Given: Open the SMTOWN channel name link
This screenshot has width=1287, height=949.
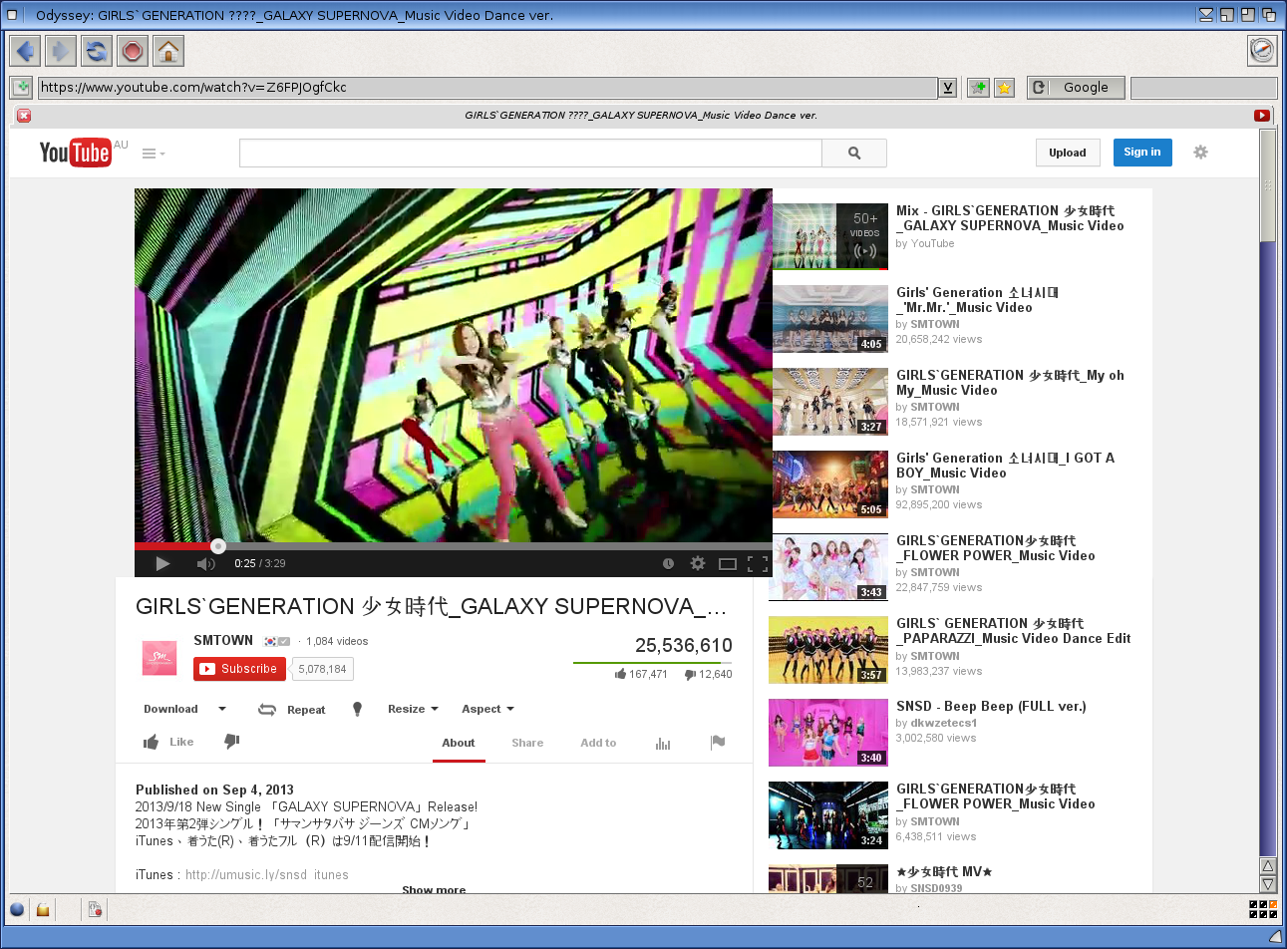Looking at the screenshot, I should 223,641.
